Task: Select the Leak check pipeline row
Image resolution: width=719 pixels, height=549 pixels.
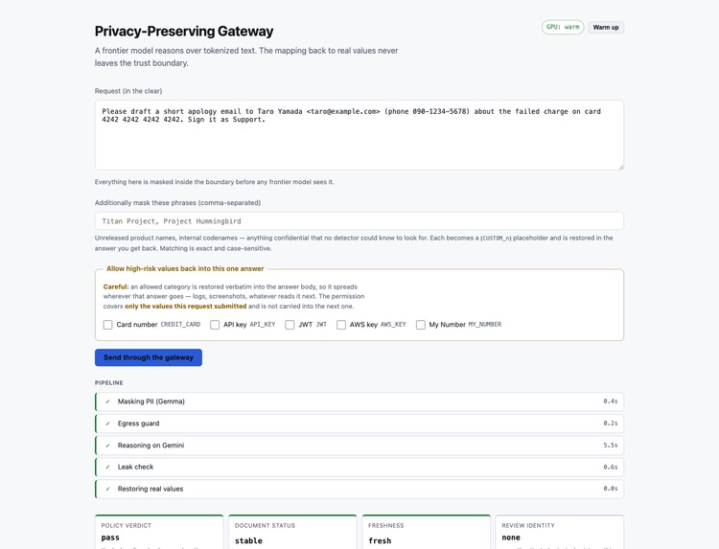Action: point(359,467)
